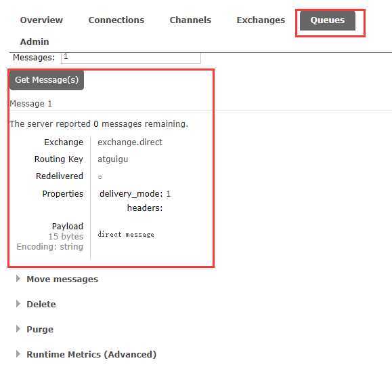Click the Messages: field label
Image resolution: width=392 pixels, height=367 pixels.
[34, 58]
